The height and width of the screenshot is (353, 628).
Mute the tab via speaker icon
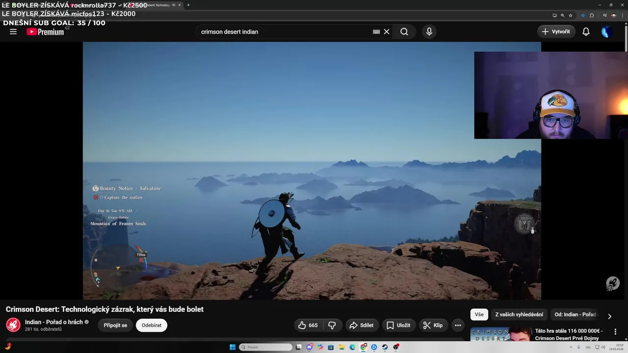click(174, 5)
